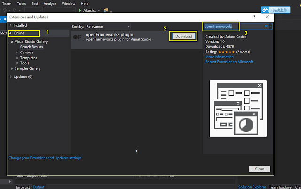Open the Tools menu in menu bar

point(21,4)
